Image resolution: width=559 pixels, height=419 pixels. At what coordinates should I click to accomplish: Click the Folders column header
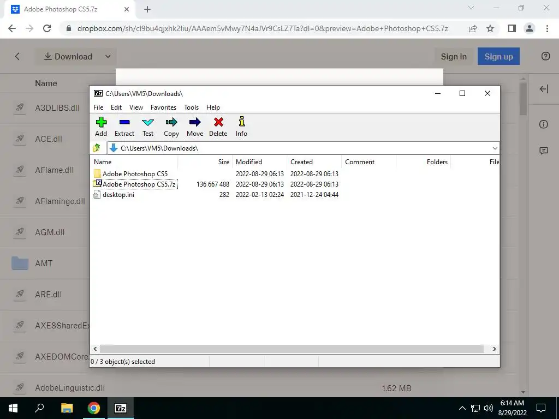click(423, 161)
